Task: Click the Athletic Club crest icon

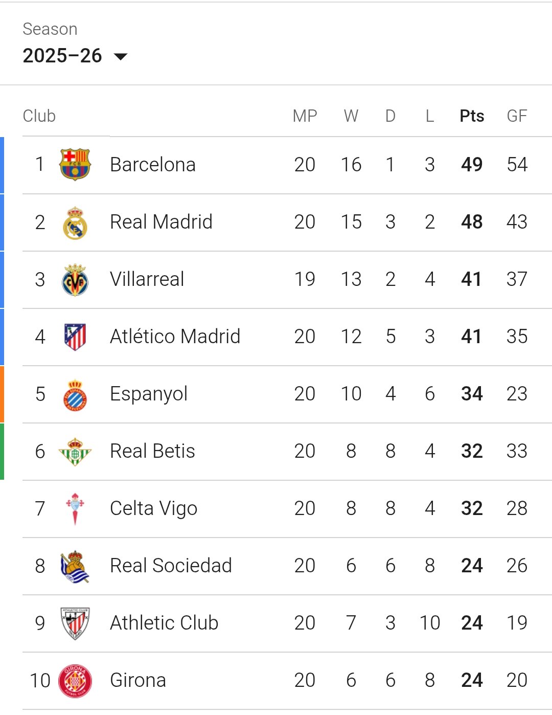Action: coord(75,623)
